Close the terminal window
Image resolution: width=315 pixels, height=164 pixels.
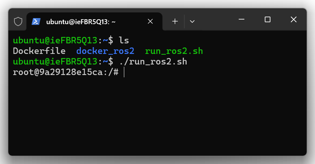293,20
